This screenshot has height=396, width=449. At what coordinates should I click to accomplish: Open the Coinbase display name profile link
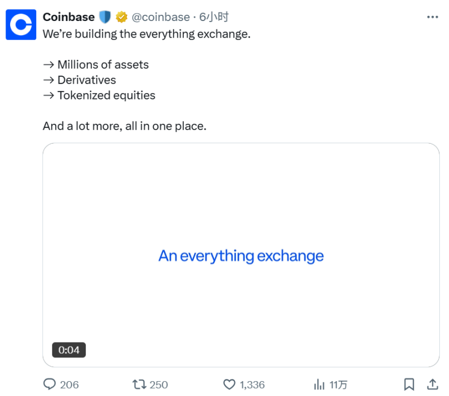68,17
